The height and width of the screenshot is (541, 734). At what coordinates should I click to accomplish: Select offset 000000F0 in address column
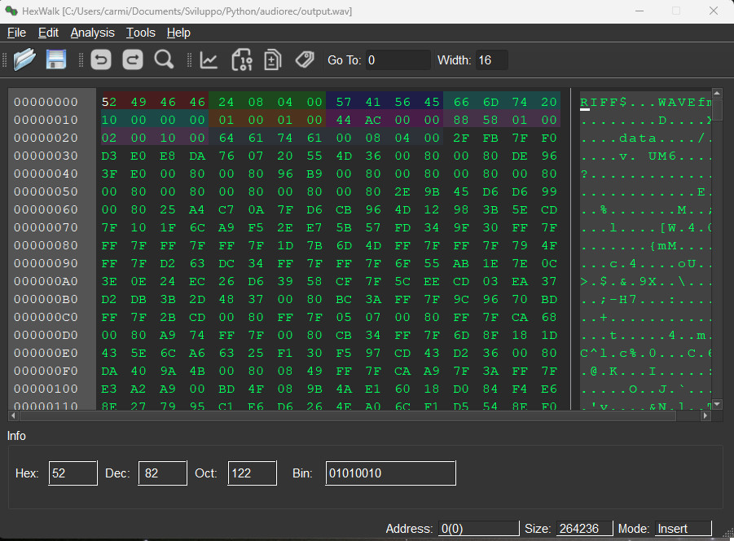click(x=46, y=371)
